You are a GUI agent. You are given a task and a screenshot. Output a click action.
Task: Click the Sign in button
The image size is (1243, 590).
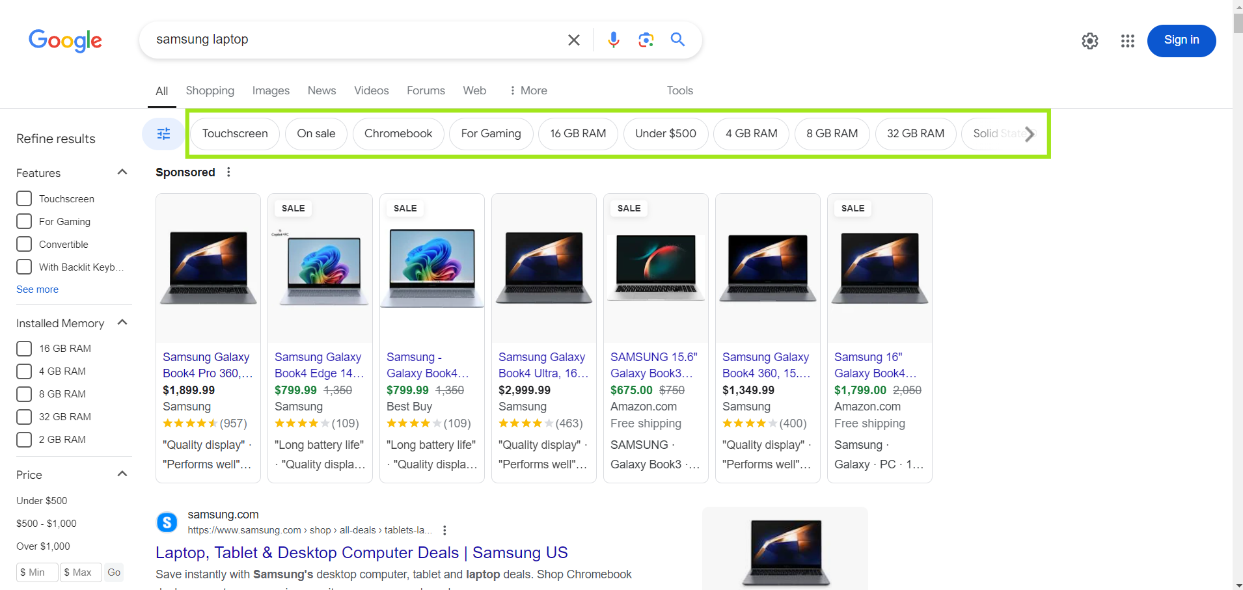(x=1181, y=40)
